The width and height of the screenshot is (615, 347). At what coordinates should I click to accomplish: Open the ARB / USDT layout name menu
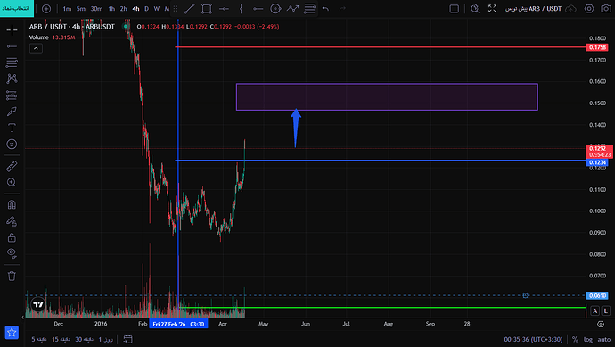pos(533,9)
